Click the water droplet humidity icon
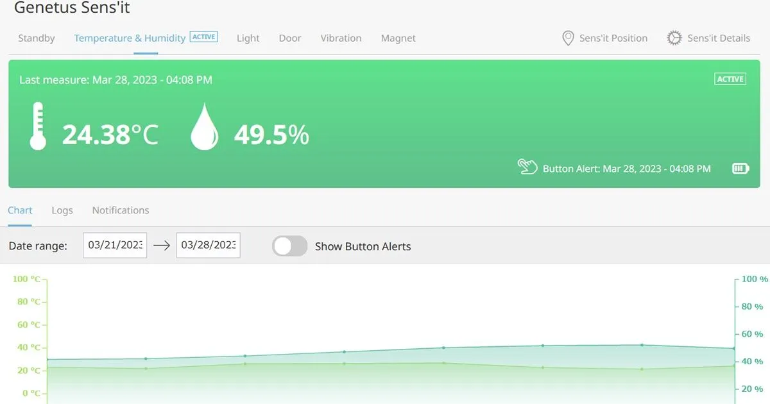770x404 pixels. pos(205,126)
